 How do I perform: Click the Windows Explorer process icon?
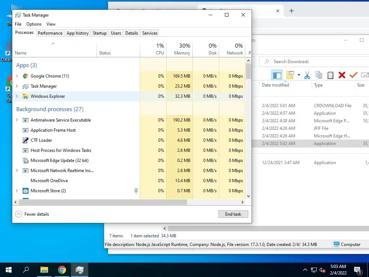(x=26, y=96)
